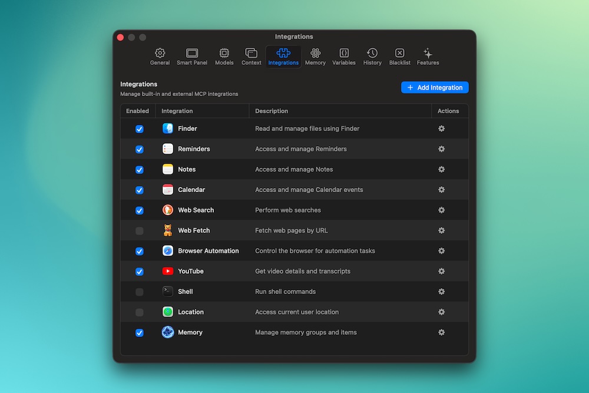The image size is (589, 393).
Task: Click the Location integration icon
Action: 168,312
